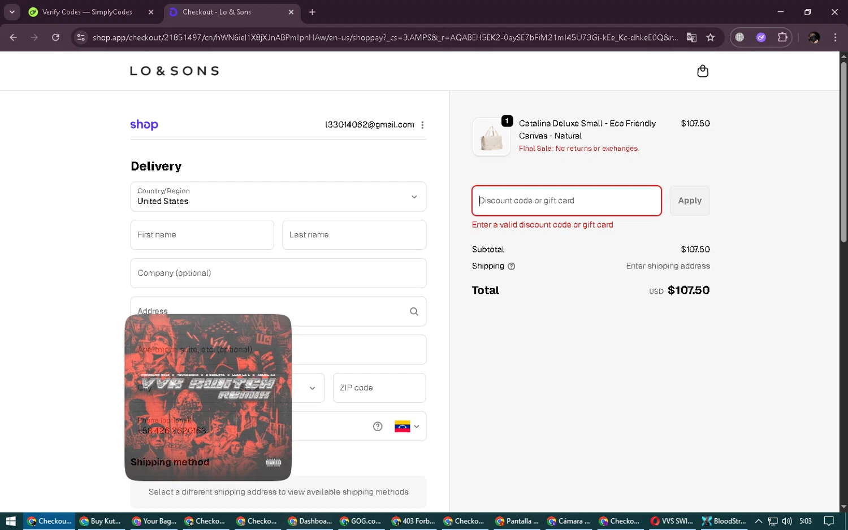This screenshot has height=530, width=848.
Task: Click the Last name field
Action: click(x=354, y=234)
